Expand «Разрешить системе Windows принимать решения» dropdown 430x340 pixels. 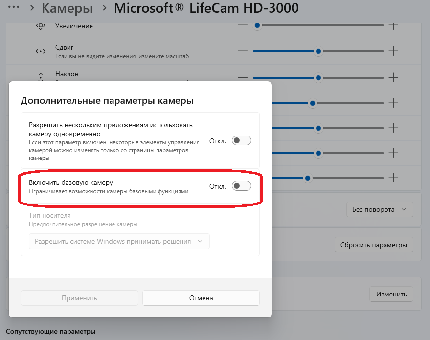[119, 241]
